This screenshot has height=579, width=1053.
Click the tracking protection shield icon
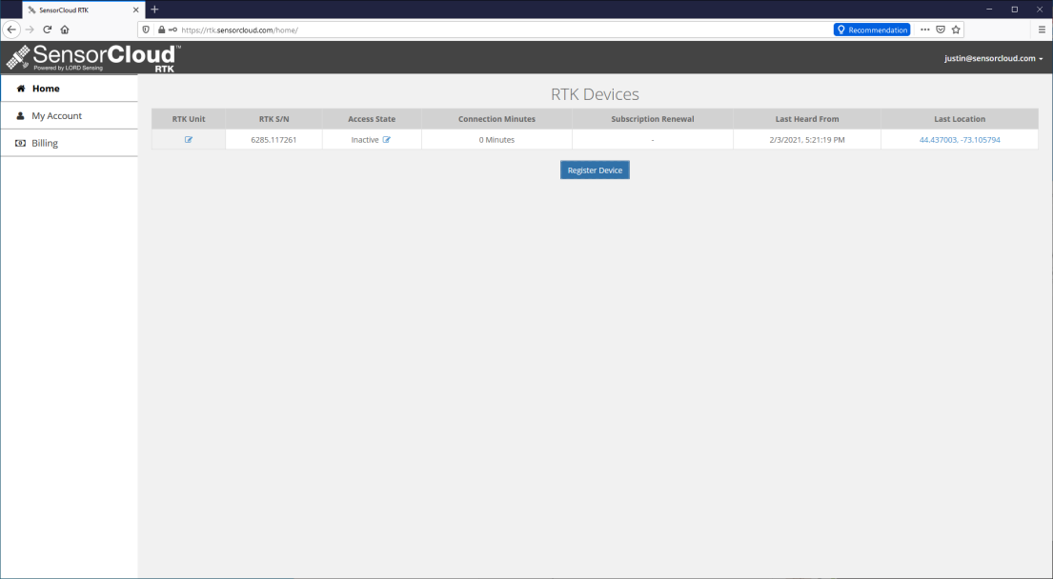point(146,30)
